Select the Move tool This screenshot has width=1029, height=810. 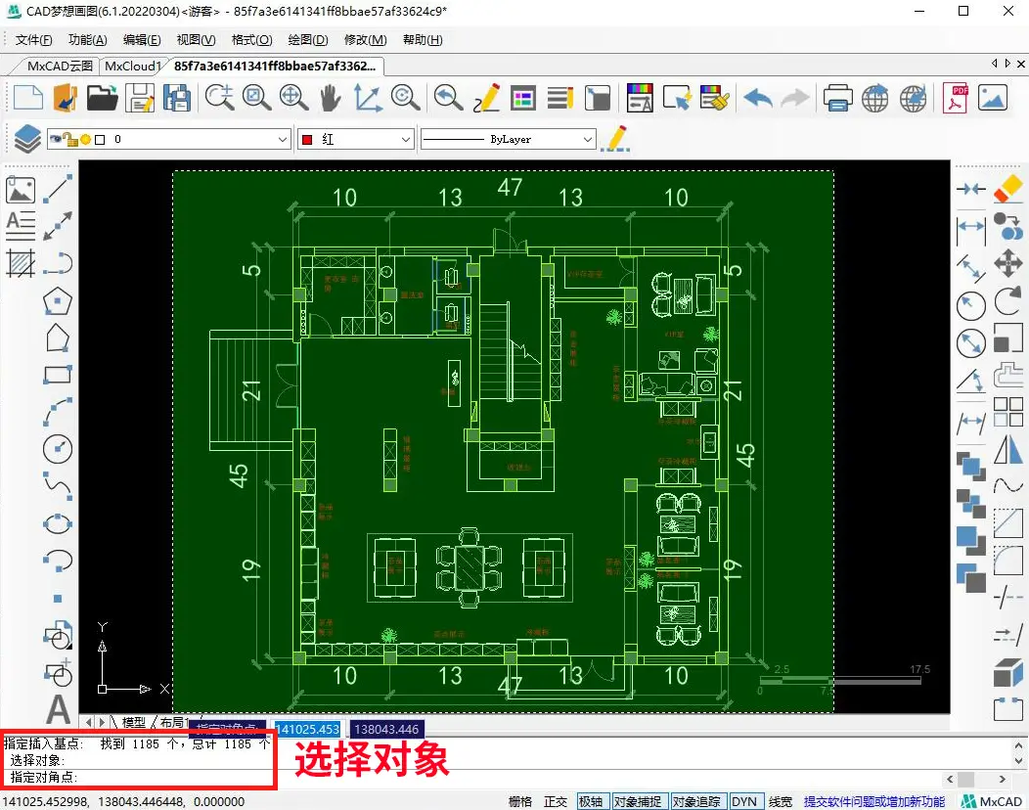[x=1008, y=263]
